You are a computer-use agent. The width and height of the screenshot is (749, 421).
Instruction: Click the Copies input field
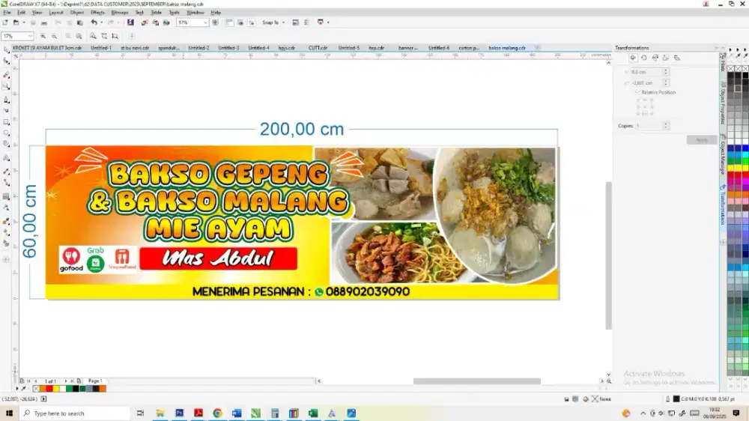649,126
